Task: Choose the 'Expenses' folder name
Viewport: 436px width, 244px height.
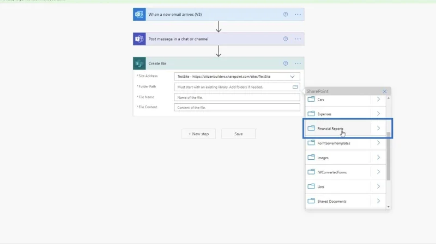Action: click(324, 114)
